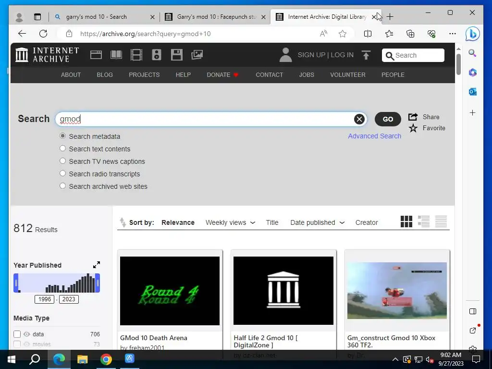Open Gm_construct Gmod 10 Xbox thumbnail
Viewport: 492px width, 369px height.
(397, 291)
